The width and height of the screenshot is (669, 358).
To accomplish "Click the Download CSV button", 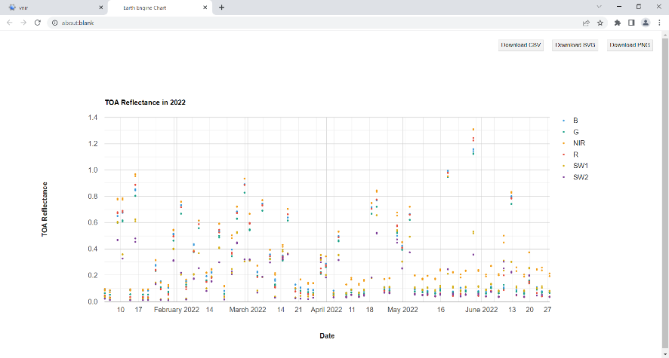I will (521, 44).
